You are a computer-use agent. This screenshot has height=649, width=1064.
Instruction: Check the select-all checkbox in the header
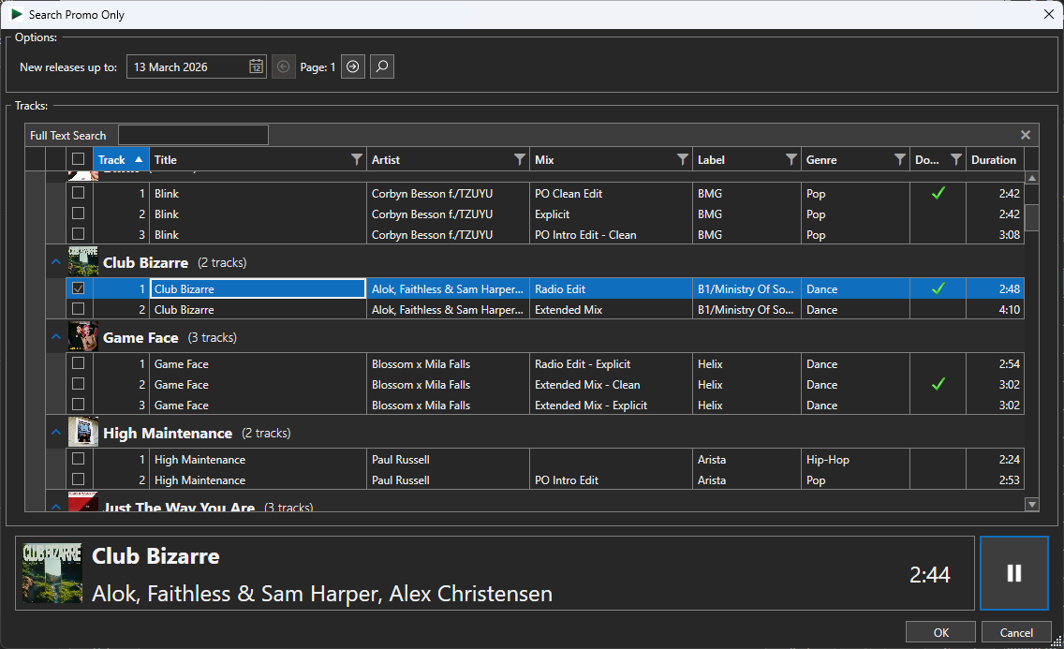(78, 159)
